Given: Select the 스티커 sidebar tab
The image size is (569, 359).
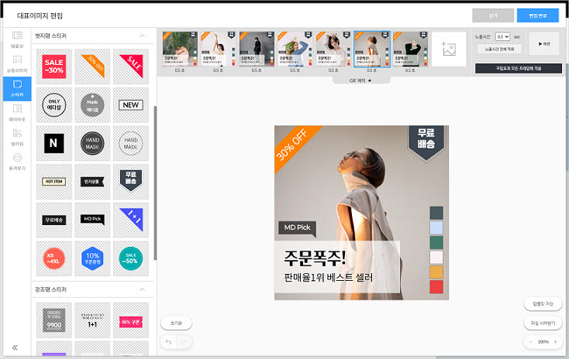Looking at the screenshot, I should [x=17, y=89].
